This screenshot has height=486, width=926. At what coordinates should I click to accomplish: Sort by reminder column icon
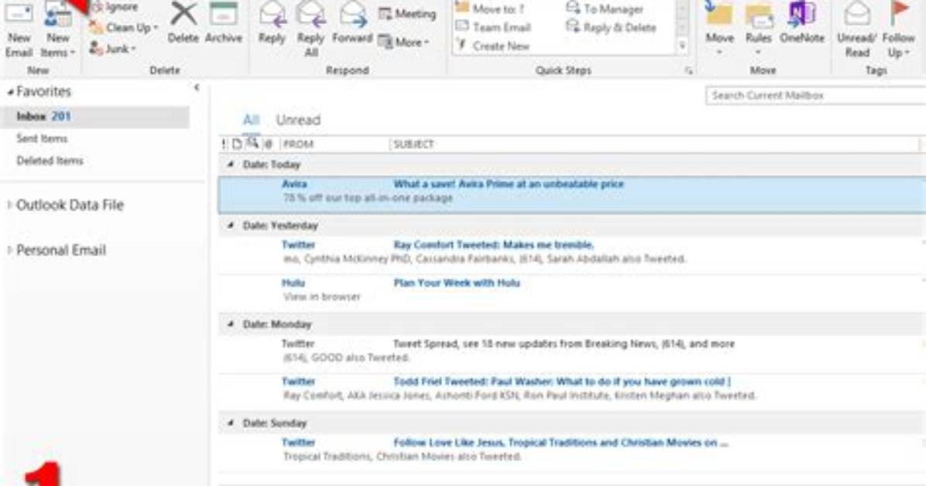pos(252,143)
